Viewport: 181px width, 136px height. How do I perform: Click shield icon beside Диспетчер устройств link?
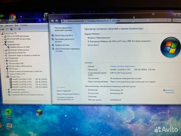tap(53, 36)
